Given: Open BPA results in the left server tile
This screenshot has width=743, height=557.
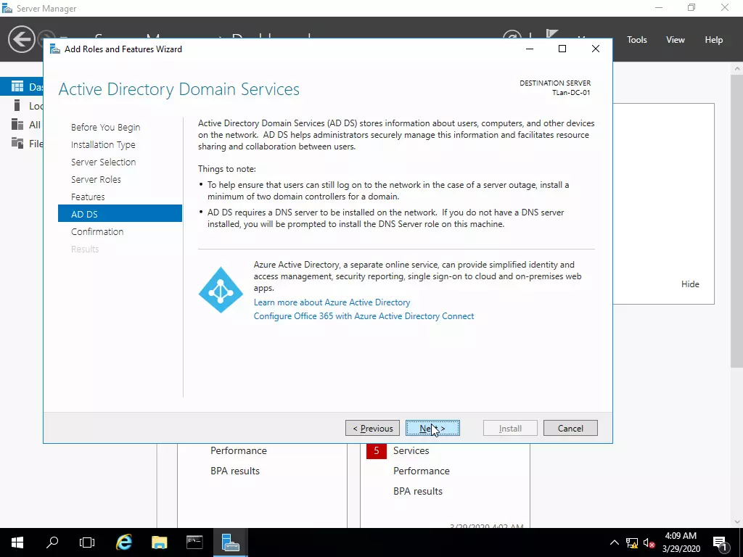Looking at the screenshot, I should [235, 471].
